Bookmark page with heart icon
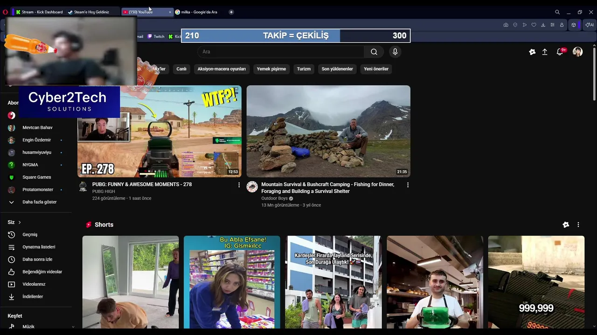The width and height of the screenshot is (597, 335). click(x=534, y=25)
